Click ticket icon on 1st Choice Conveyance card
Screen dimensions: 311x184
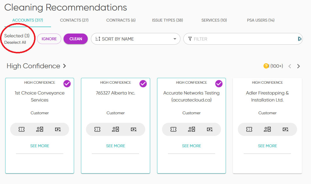click(21, 129)
